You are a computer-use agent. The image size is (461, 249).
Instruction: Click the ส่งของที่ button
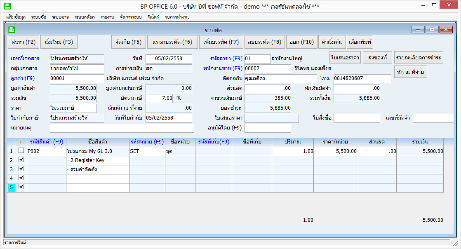pos(378,58)
